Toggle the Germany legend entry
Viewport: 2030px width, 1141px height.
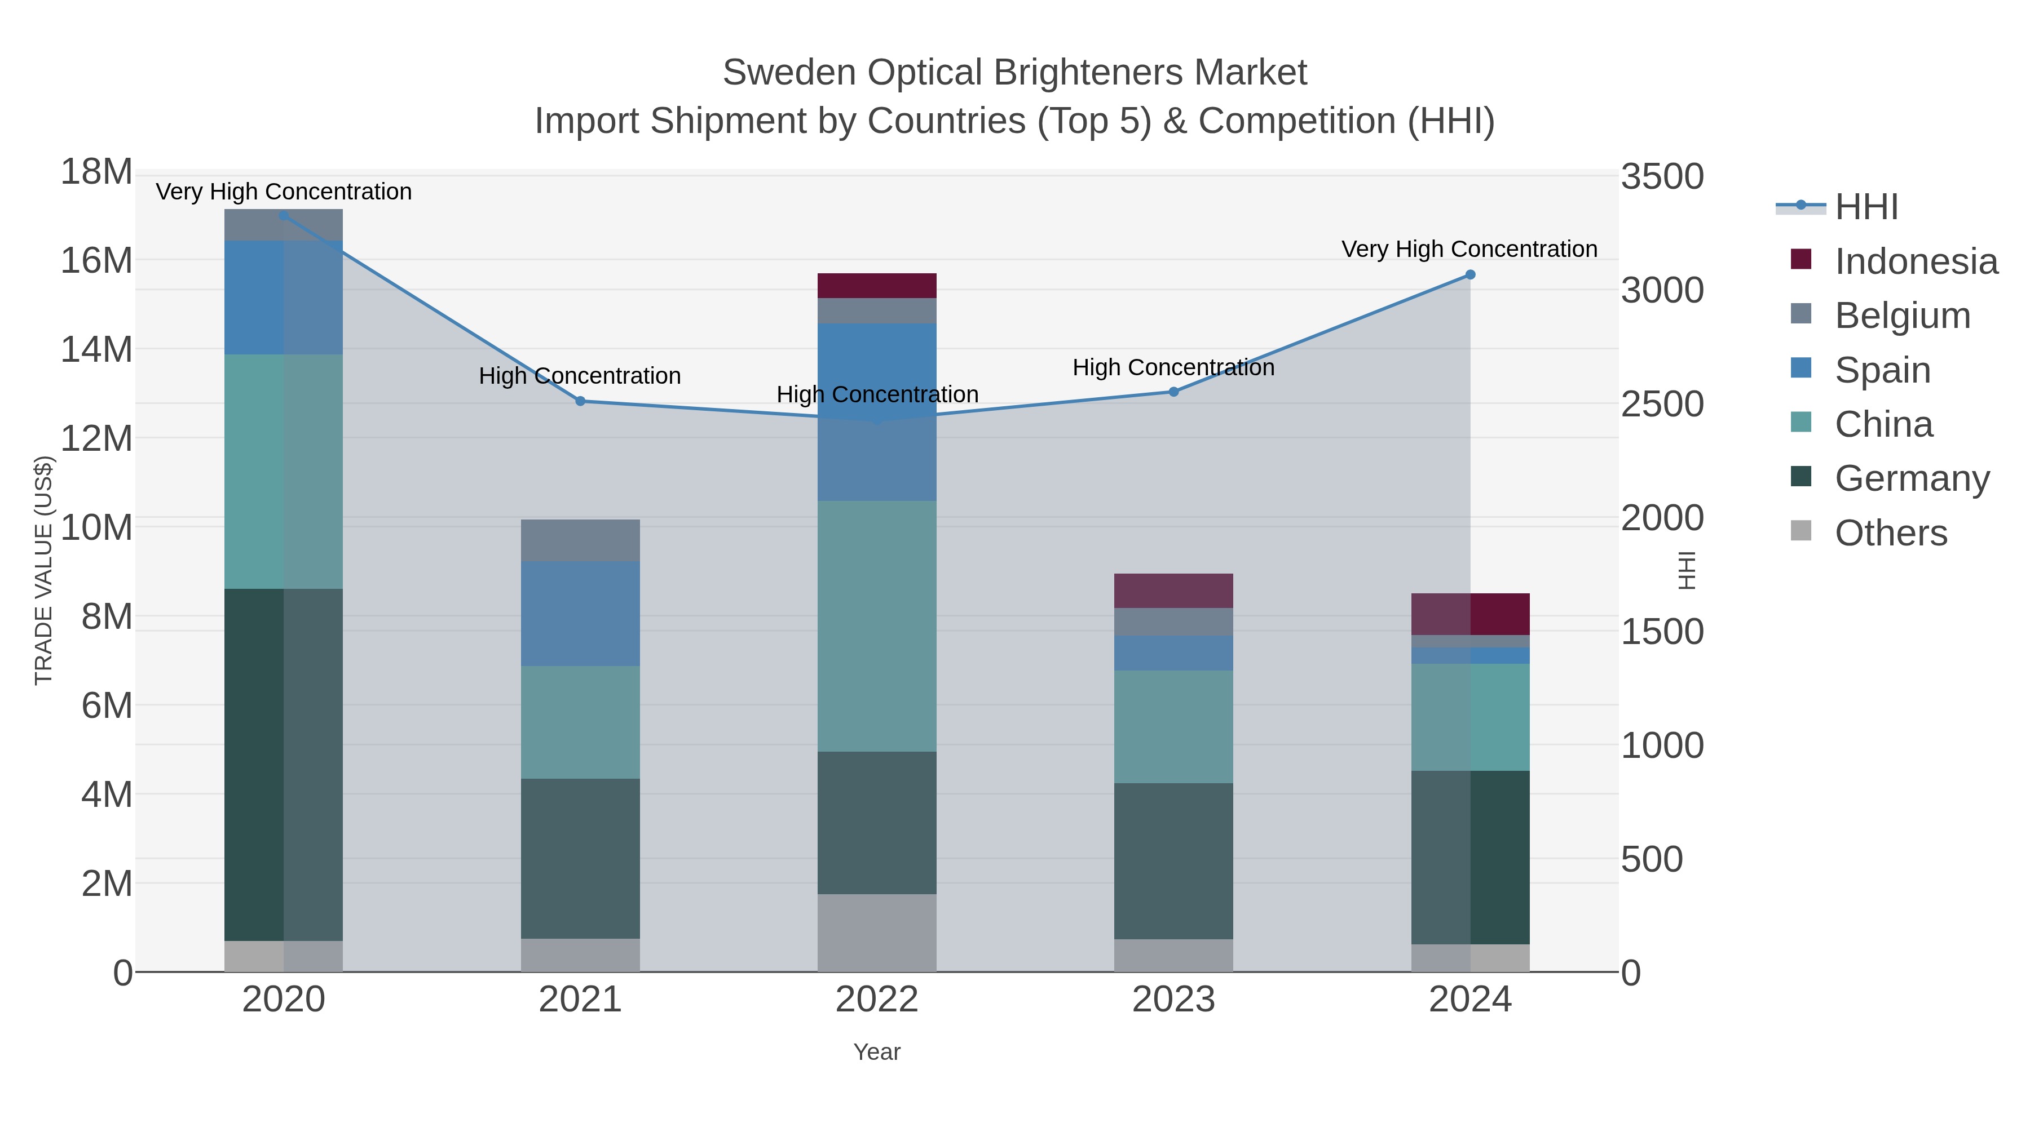(1891, 479)
